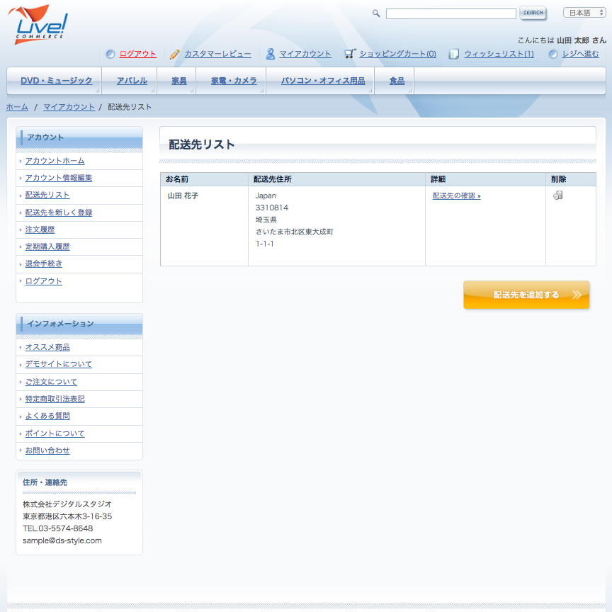612x612 pixels.
Task: Click the pencil icon next to カスタマーレビュー
Action: 175,54
